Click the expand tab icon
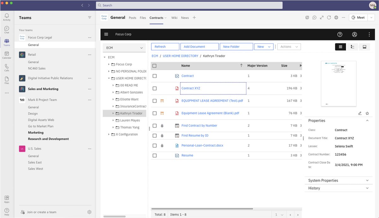The height and width of the screenshot is (218, 379). point(322,18)
